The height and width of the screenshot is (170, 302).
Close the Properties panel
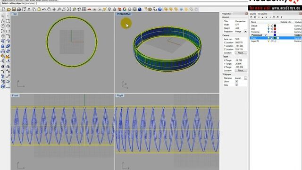coord(246,14)
